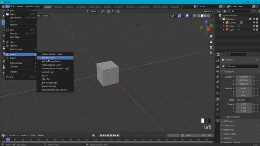This screenshot has width=260, height=146.
Task: Open the World properties tab icon
Action: tap(218, 87)
